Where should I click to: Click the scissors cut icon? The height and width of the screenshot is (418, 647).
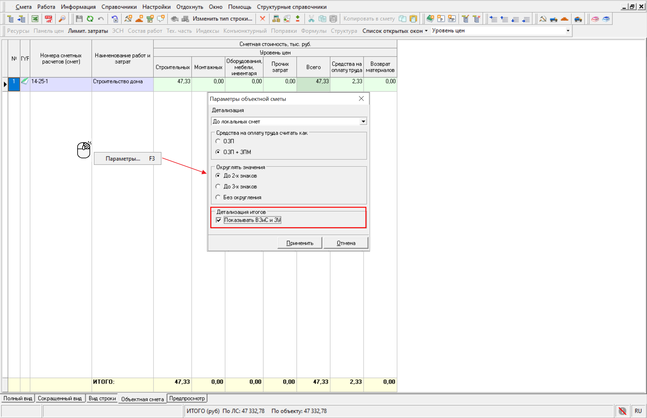click(311, 19)
